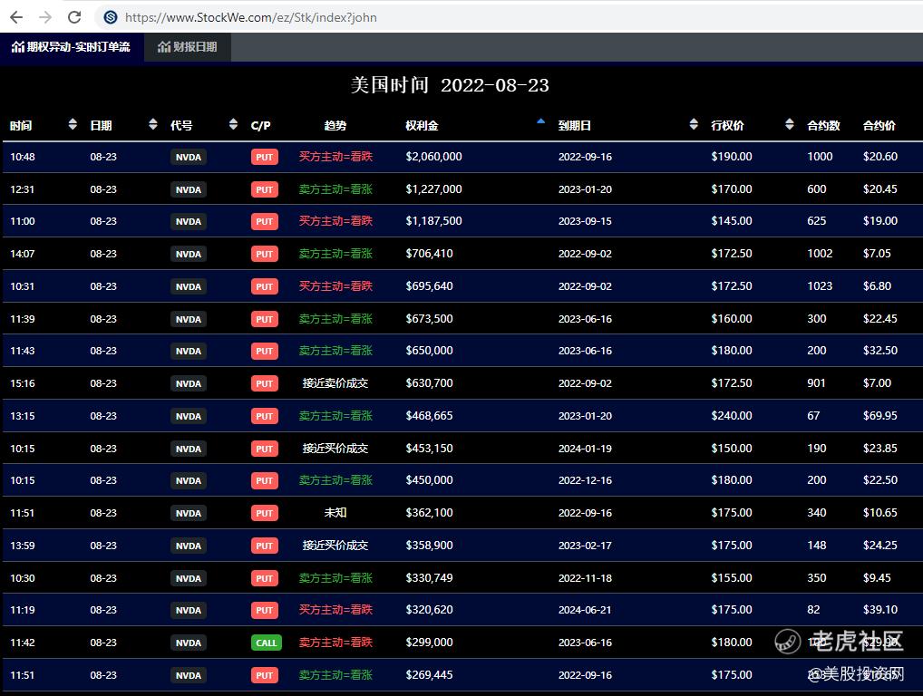Screen dimensions: 923x696
Task: Select the $269,445 premium cell
Action: [429, 675]
